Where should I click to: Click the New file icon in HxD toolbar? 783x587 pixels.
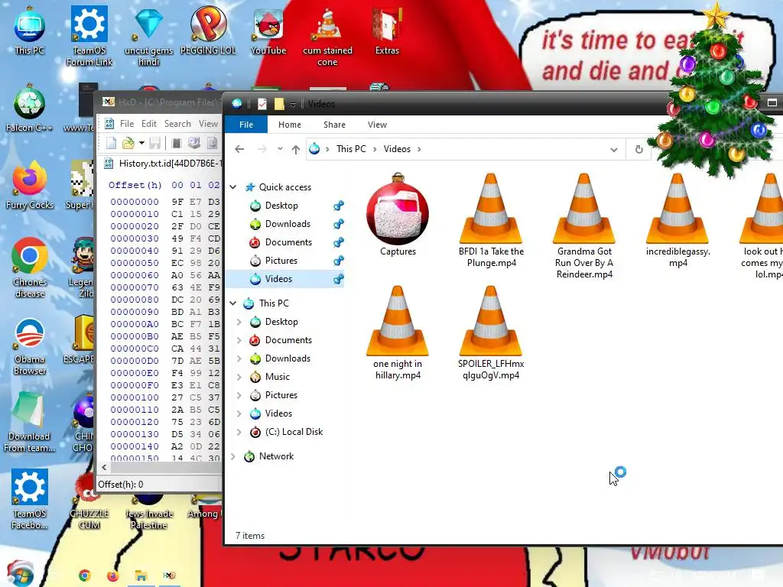coord(111,144)
